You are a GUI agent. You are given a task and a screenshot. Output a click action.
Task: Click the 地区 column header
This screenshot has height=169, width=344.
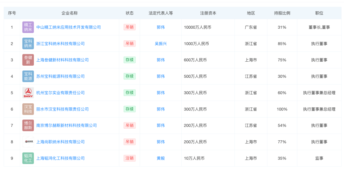pyautogui.click(x=251, y=13)
